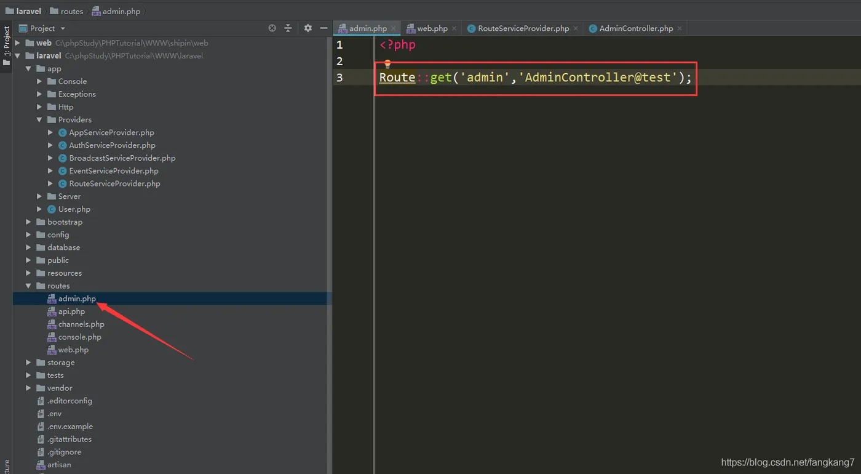Viewport: 861px width, 474px height.
Task: Click the .editorconfig file icon
Action: pyautogui.click(x=41, y=401)
